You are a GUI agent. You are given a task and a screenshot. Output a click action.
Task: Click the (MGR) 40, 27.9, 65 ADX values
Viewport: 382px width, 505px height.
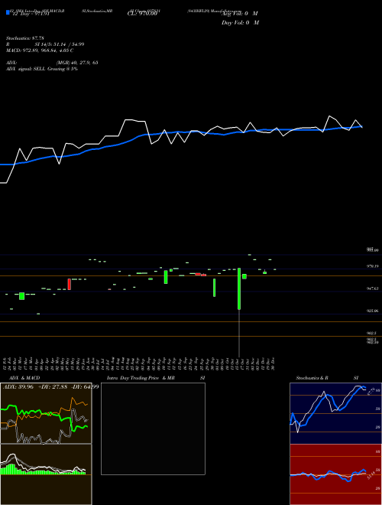click(x=77, y=63)
